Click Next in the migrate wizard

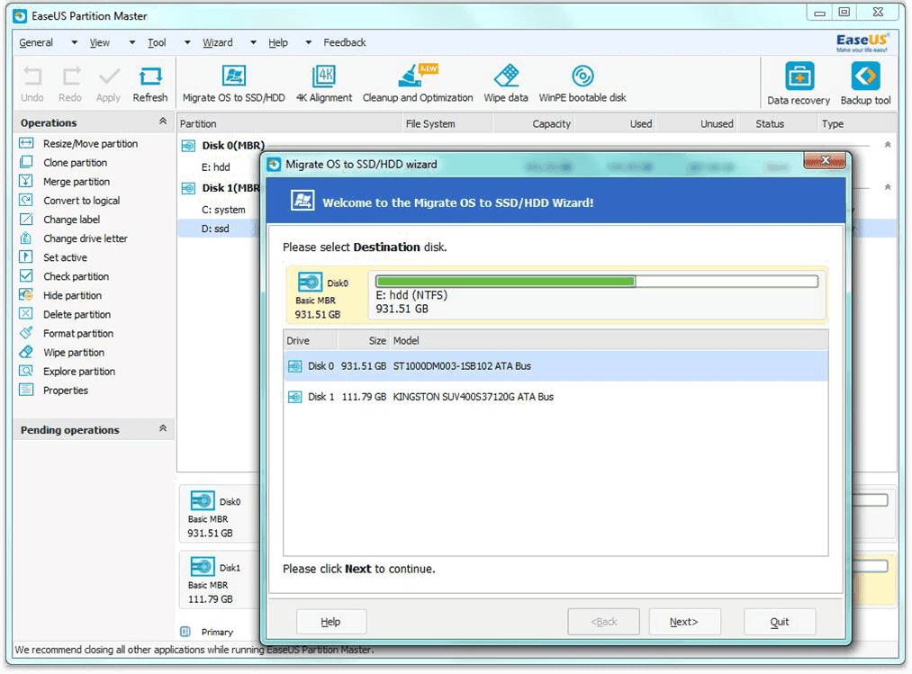pos(684,622)
